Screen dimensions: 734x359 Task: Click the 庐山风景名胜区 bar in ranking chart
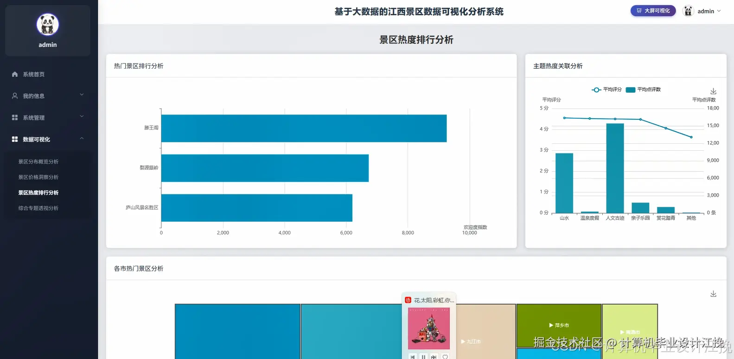[257, 208]
